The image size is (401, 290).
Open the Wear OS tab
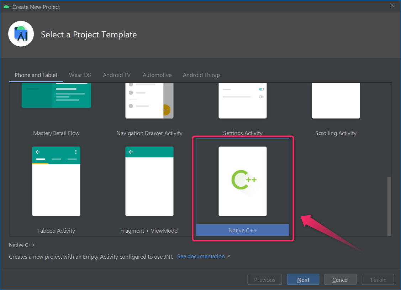coord(80,75)
